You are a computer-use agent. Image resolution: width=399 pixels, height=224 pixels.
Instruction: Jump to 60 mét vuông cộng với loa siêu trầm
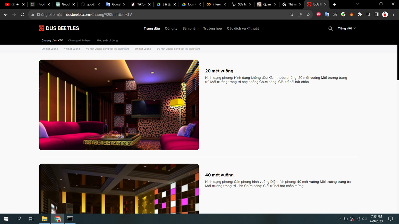[x=178, y=49]
